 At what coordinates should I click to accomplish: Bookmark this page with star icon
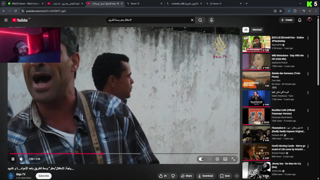coord(280,11)
